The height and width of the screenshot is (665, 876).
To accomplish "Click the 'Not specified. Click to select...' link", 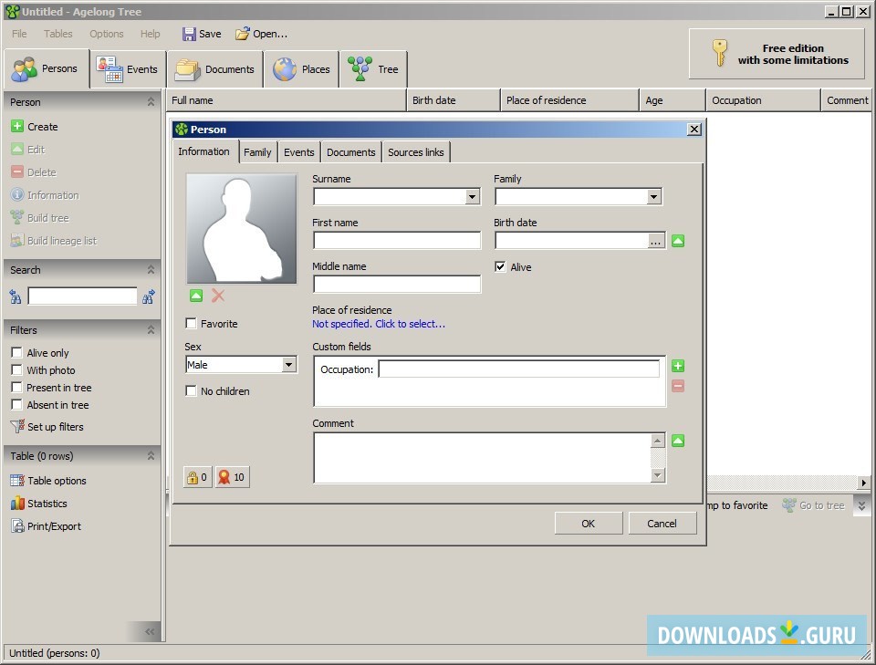I will click(379, 324).
